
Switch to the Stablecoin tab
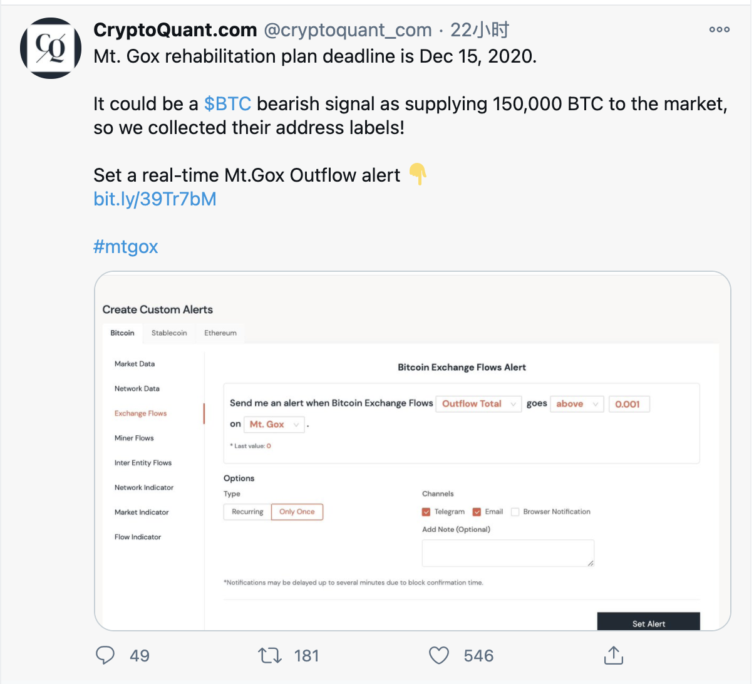click(169, 333)
